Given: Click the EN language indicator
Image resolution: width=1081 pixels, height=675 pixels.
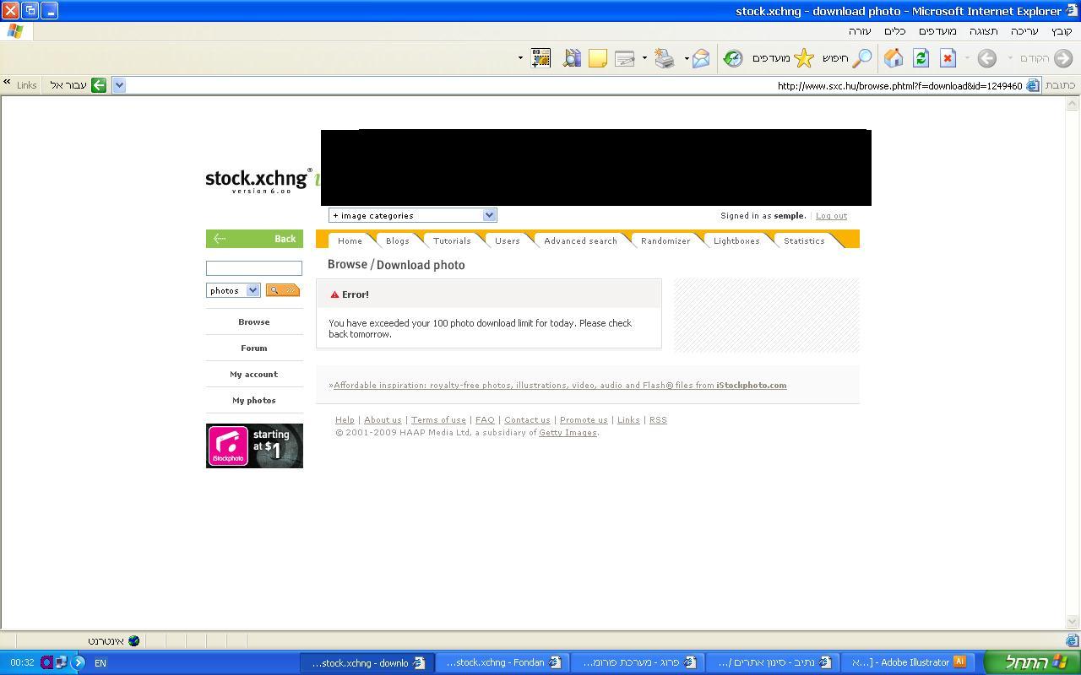Looking at the screenshot, I should tap(100, 663).
